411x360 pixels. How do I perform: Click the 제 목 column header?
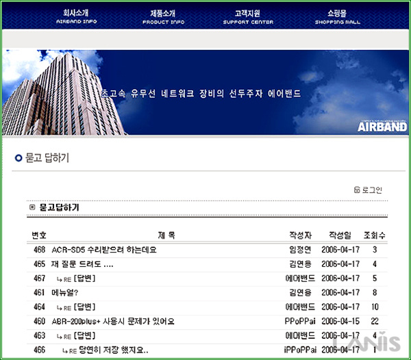coord(166,235)
